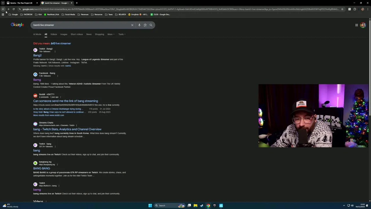Open the More search filters dropdown
The width and height of the screenshot is (371, 209).
111,34
